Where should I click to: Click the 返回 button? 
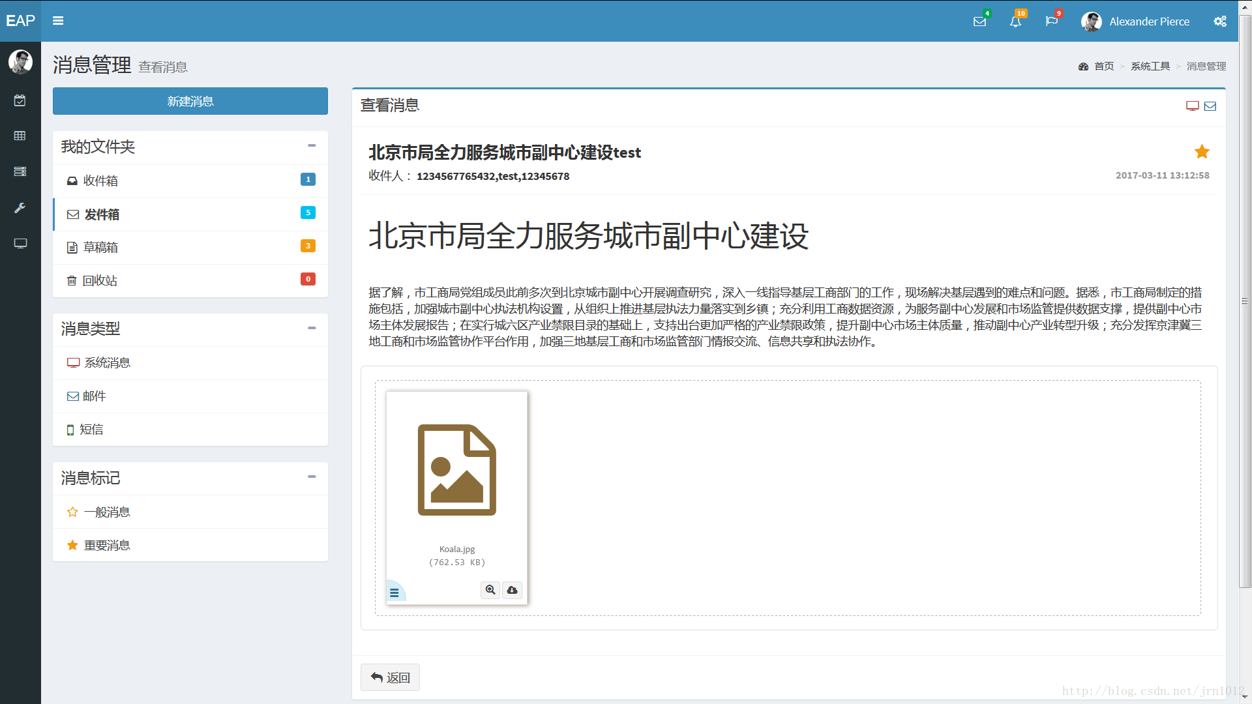[390, 677]
